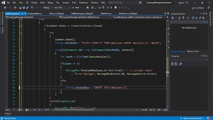Click the horizontal scrollbar thumb in the editor
213x120 pixels.
click(x=74, y=110)
